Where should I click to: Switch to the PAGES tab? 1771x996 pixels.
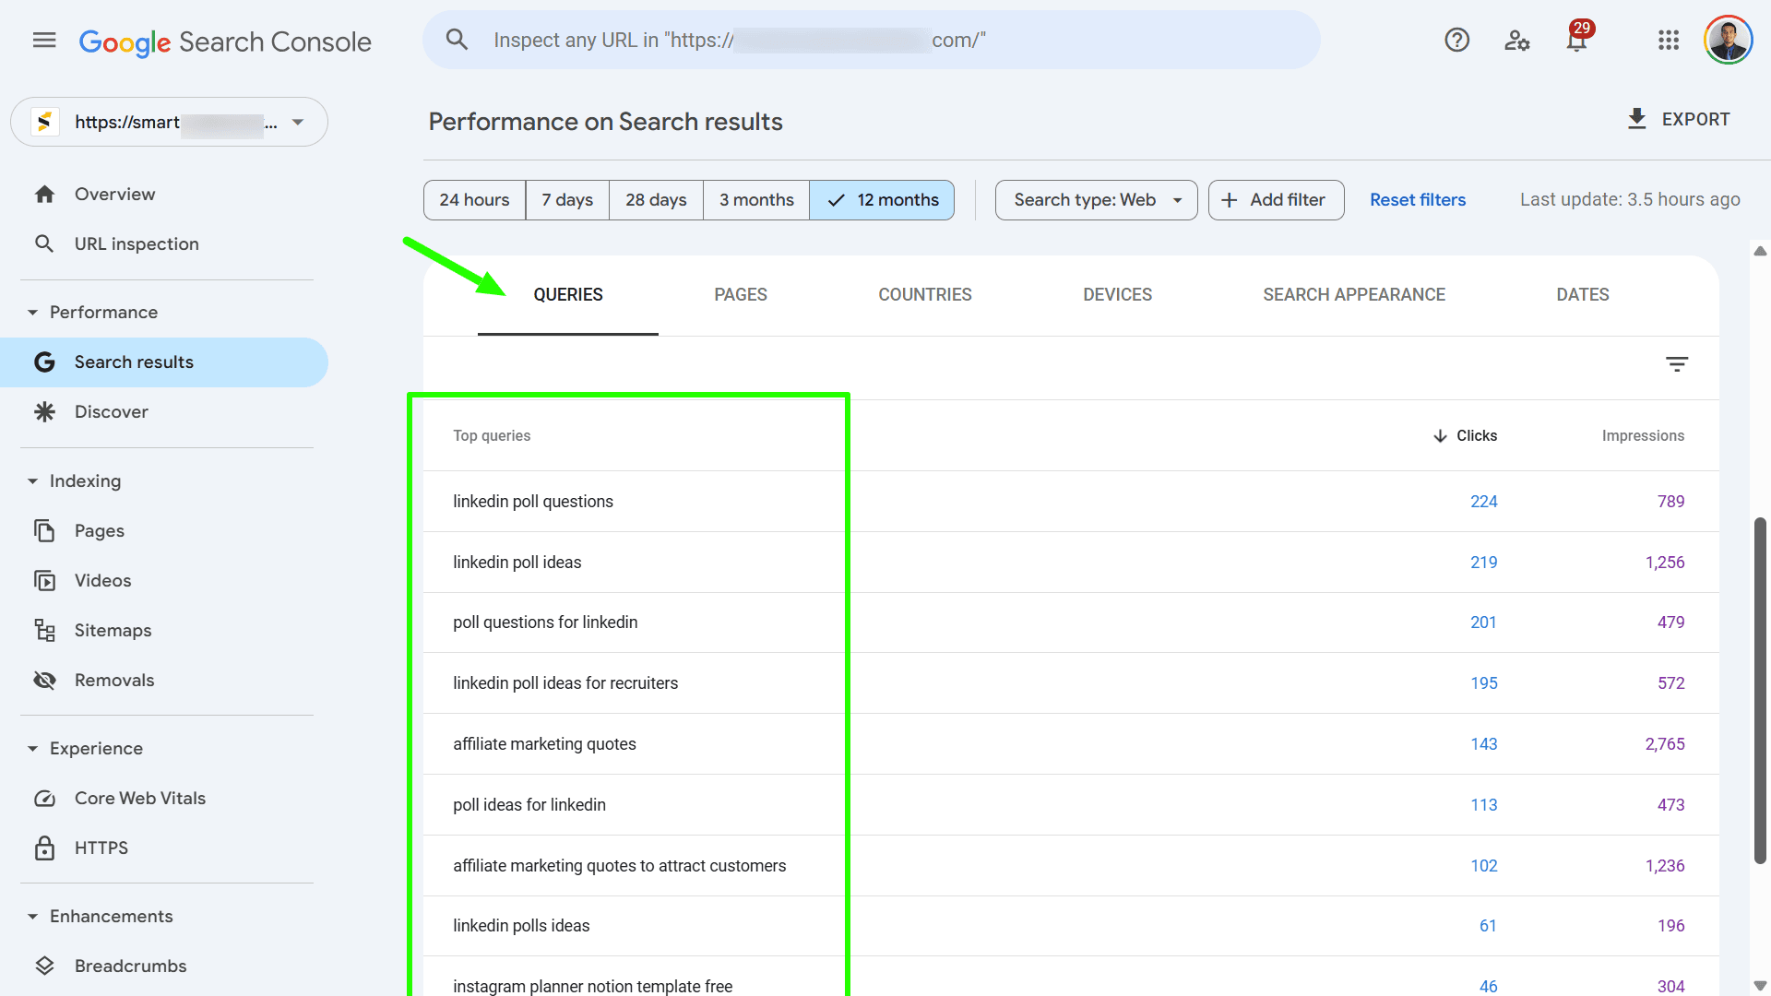point(741,295)
